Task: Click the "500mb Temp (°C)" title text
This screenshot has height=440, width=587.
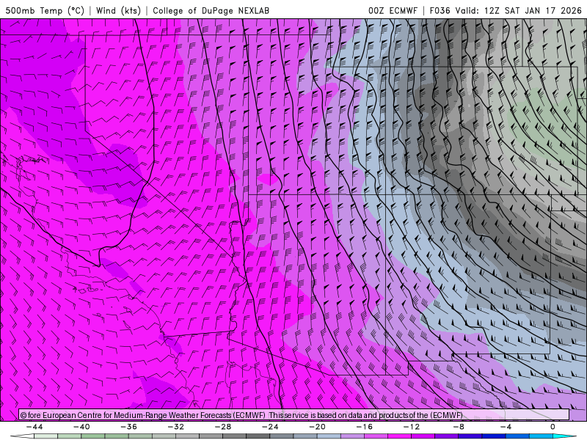Action: pos(45,10)
